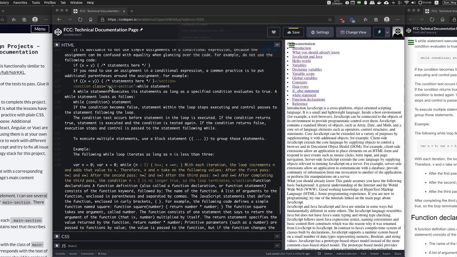Image resolution: width=457 pixels, height=257 pixels.
Task: Open the Console panel
Action: pyautogui.click(x=60, y=254)
